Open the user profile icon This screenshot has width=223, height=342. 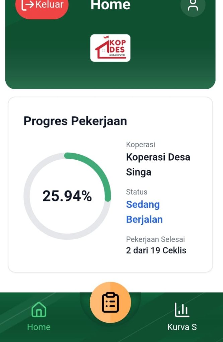[193, 6]
